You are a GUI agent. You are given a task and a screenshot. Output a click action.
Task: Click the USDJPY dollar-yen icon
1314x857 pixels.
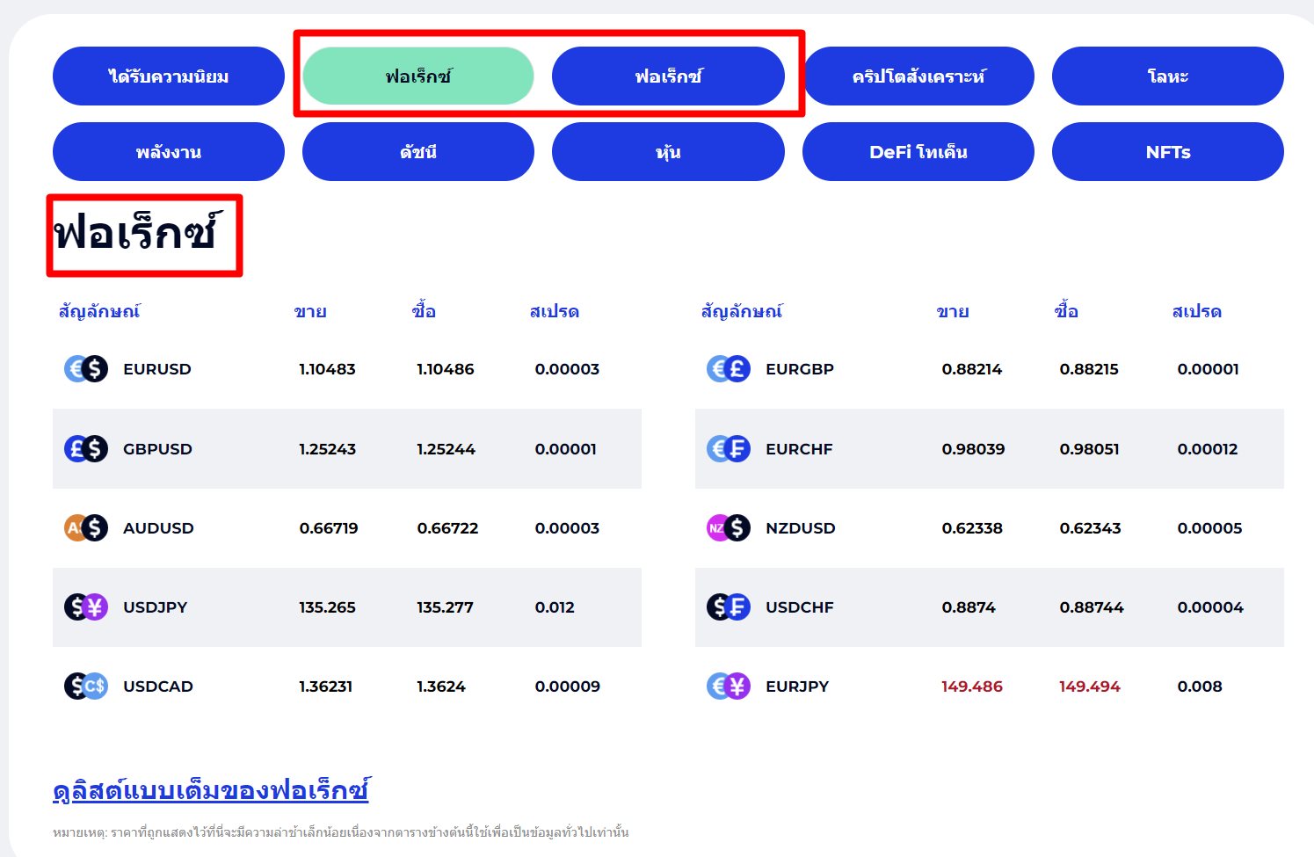click(85, 606)
